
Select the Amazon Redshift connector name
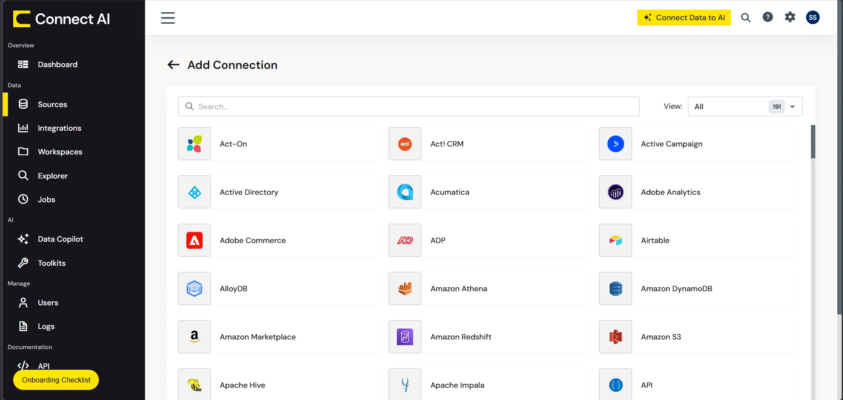(x=461, y=337)
